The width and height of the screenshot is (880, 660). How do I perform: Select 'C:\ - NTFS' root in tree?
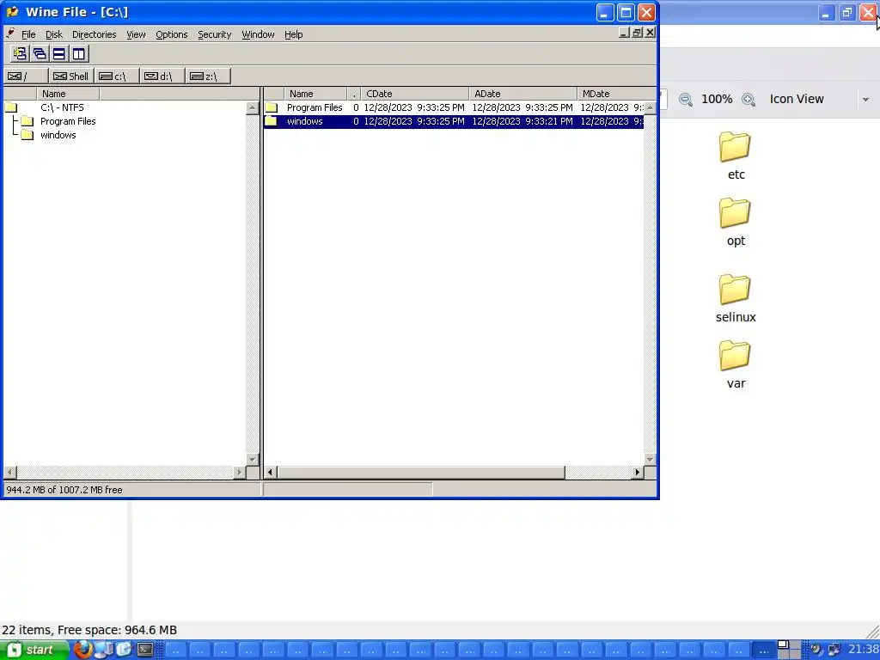click(x=62, y=107)
